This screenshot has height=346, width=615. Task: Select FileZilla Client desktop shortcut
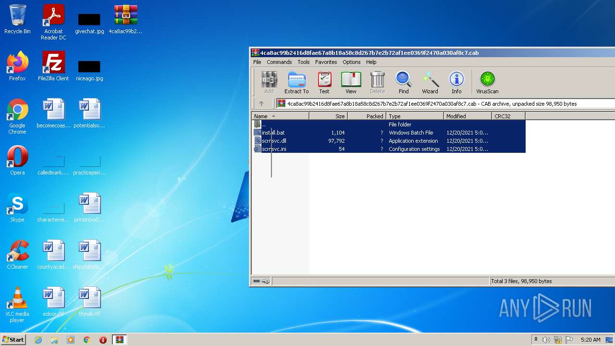pos(53,66)
